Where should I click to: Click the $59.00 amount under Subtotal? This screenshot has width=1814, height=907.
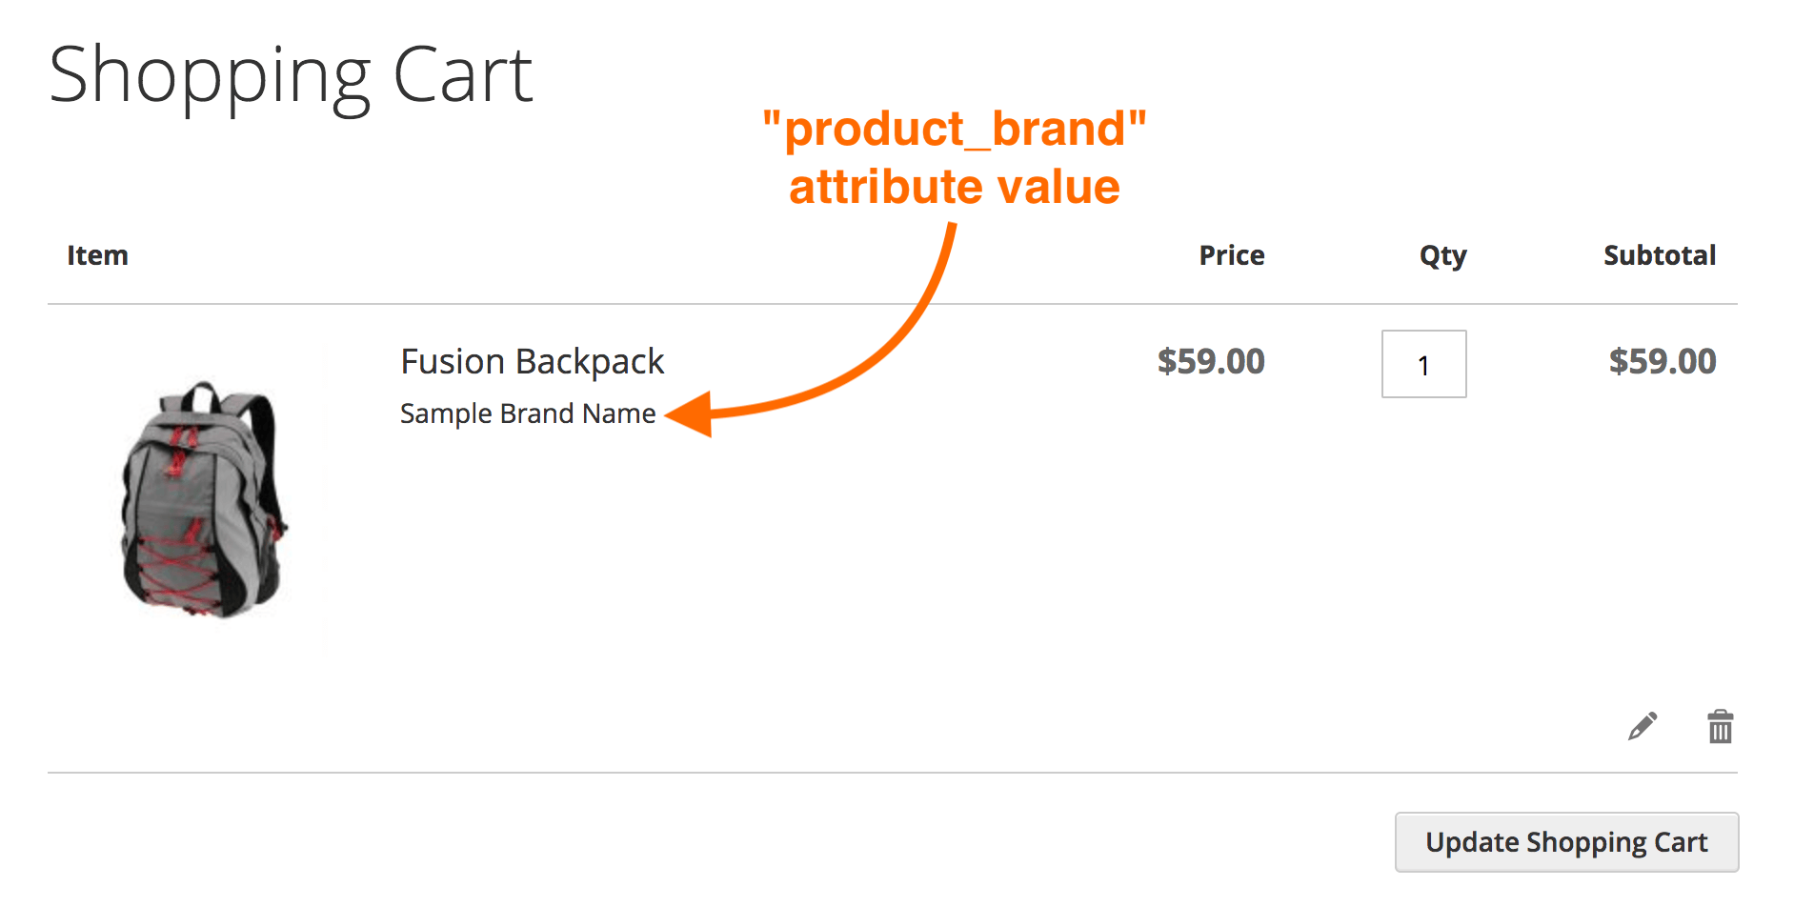coord(1663,362)
